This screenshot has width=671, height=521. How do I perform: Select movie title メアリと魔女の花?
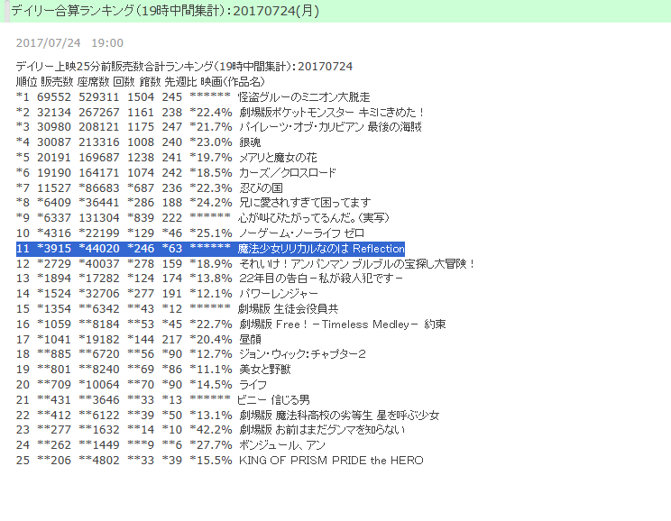coord(278,158)
